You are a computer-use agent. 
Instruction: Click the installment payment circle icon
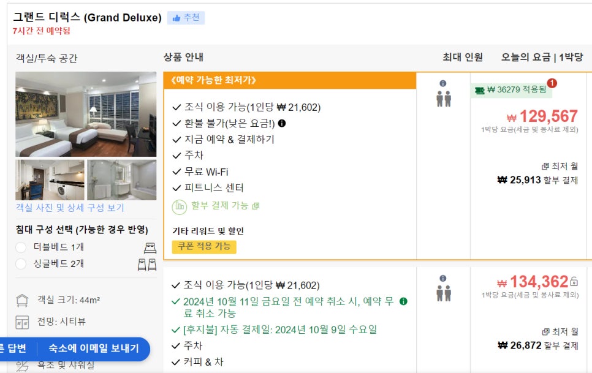[180, 206]
